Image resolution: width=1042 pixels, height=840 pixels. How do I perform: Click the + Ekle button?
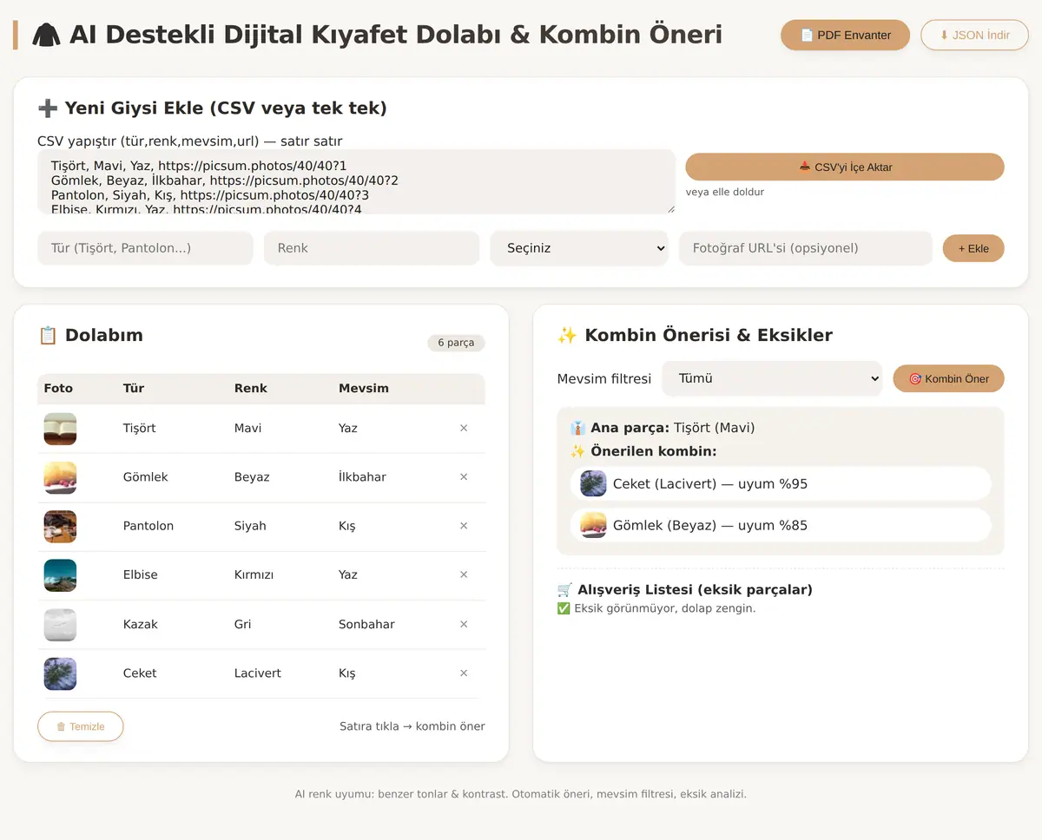973,248
